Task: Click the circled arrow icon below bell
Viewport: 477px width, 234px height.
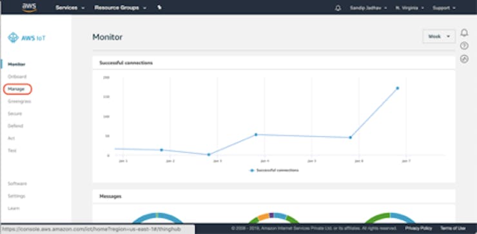Action: 464,46
